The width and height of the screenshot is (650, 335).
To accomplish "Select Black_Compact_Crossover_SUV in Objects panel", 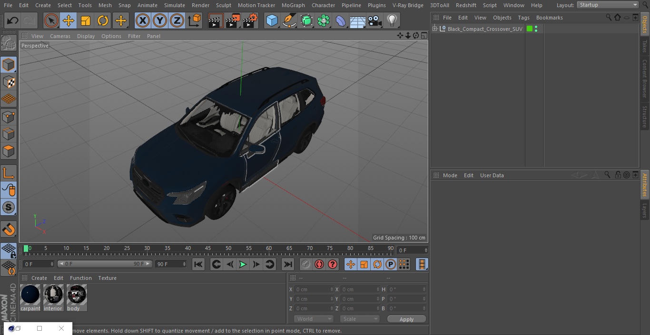I will click(x=485, y=29).
